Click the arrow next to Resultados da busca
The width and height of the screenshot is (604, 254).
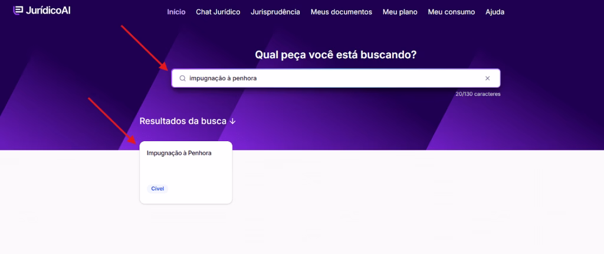[x=232, y=121]
